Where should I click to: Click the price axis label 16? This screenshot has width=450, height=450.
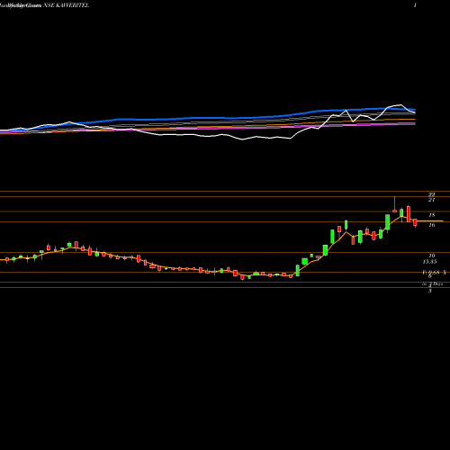(432, 225)
